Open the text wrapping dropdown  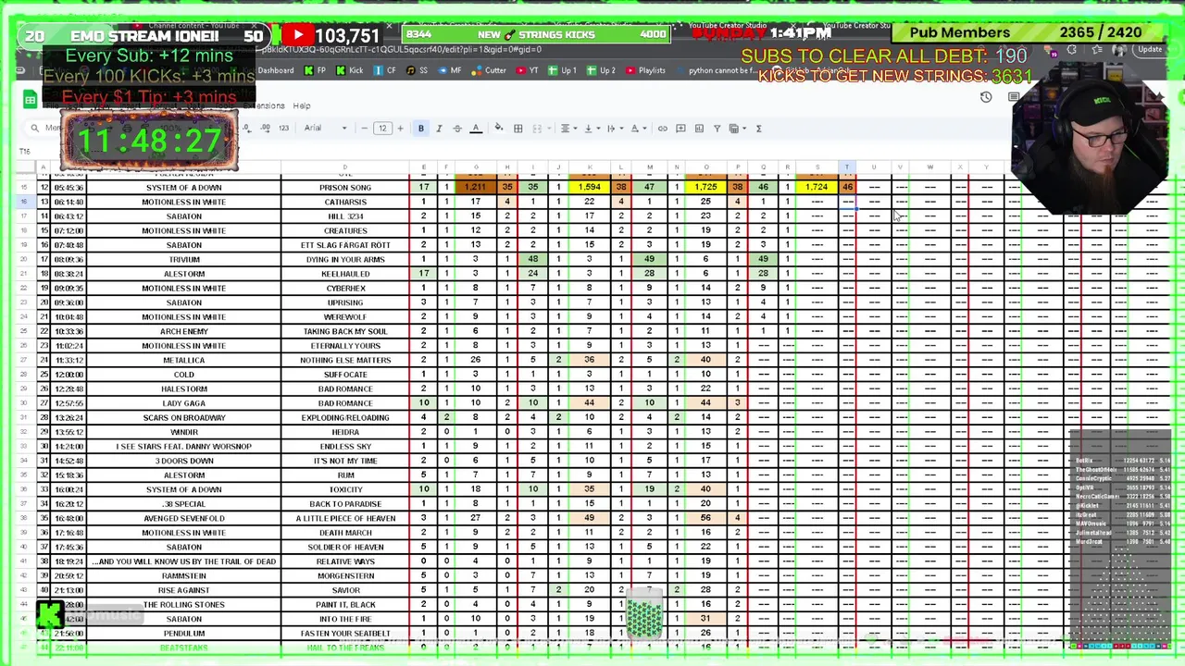click(x=614, y=129)
